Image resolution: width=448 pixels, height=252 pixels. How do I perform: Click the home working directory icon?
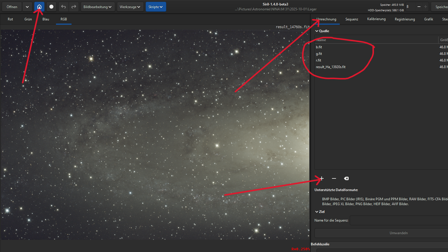pyautogui.click(x=39, y=7)
